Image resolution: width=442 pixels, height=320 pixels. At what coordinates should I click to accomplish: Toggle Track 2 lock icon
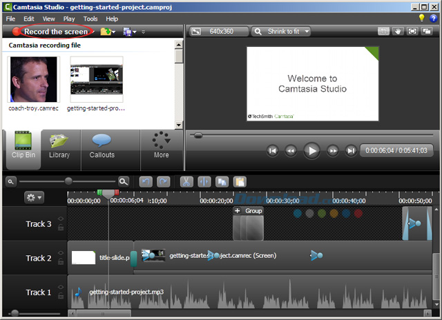click(61, 262)
